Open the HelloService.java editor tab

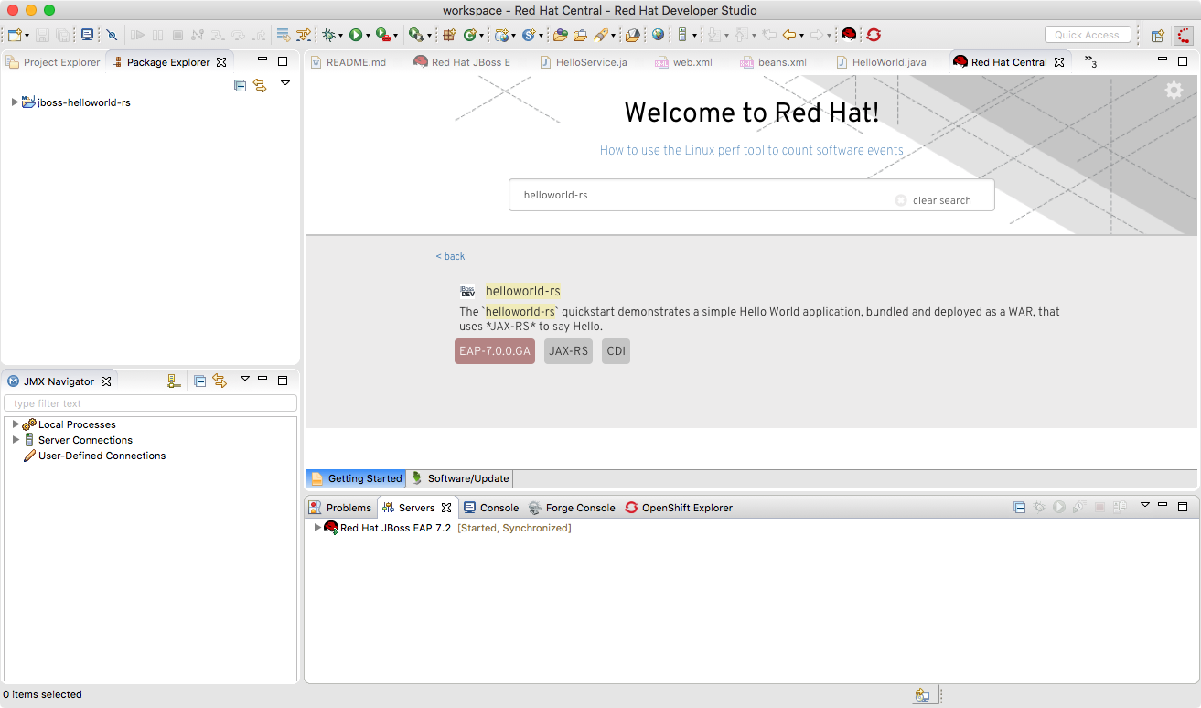click(x=583, y=62)
